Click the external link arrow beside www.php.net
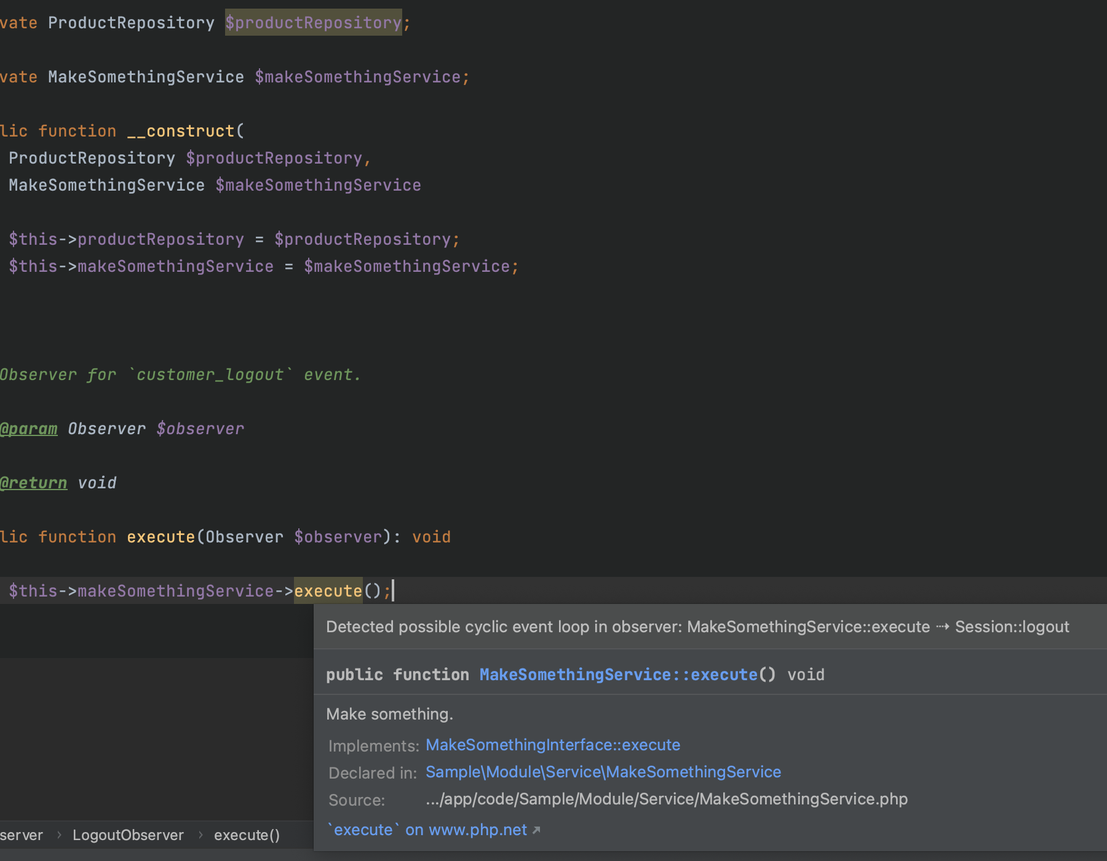This screenshot has width=1107, height=861. coord(536,830)
